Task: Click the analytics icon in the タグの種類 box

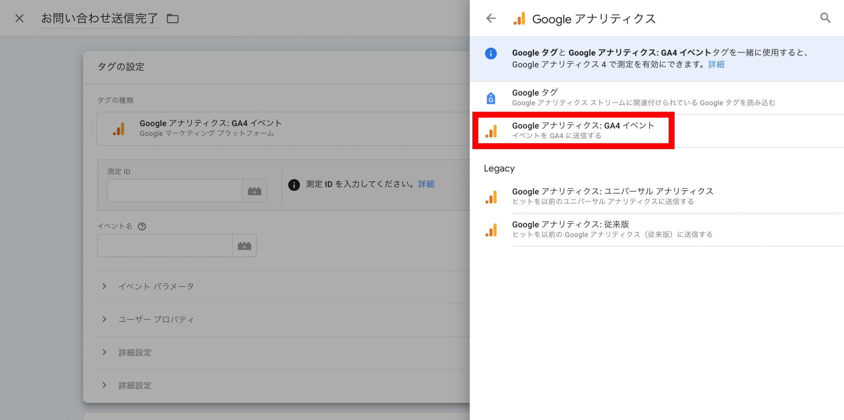Action: tap(119, 129)
